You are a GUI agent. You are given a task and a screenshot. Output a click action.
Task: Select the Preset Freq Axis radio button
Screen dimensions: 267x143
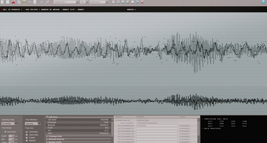click(x=27, y=137)
